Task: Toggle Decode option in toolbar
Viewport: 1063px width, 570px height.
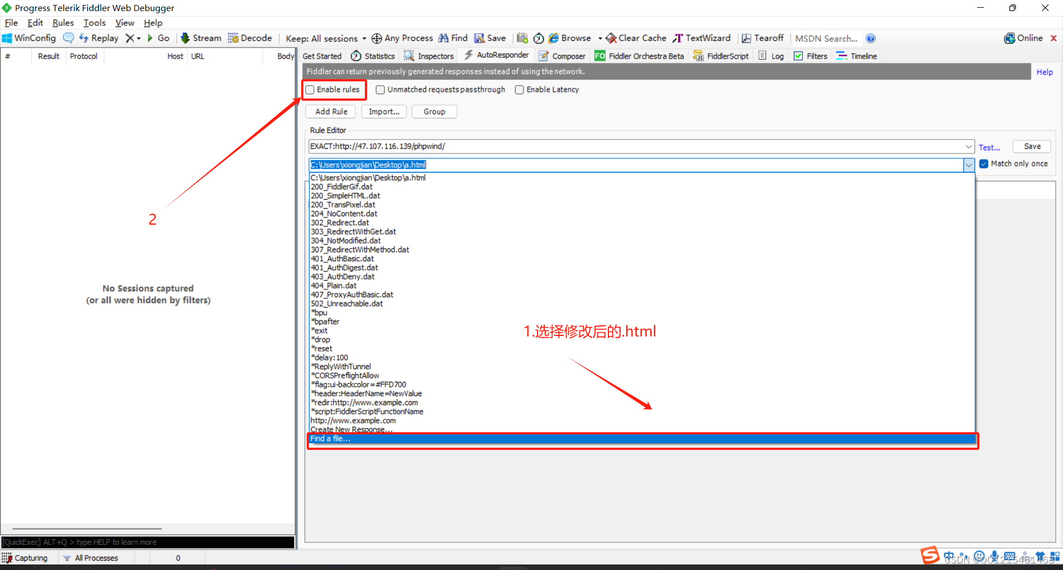Action: [x=250, y=38]
